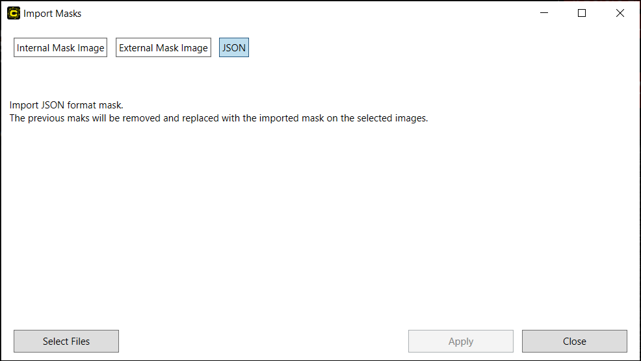
Task: Maximize the Import Masks dialog
Action: (582, 13)
